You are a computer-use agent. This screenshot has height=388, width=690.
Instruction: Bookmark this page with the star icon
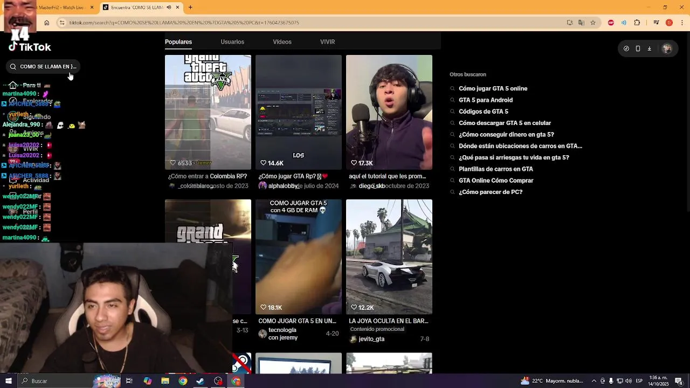click(593, 23)
